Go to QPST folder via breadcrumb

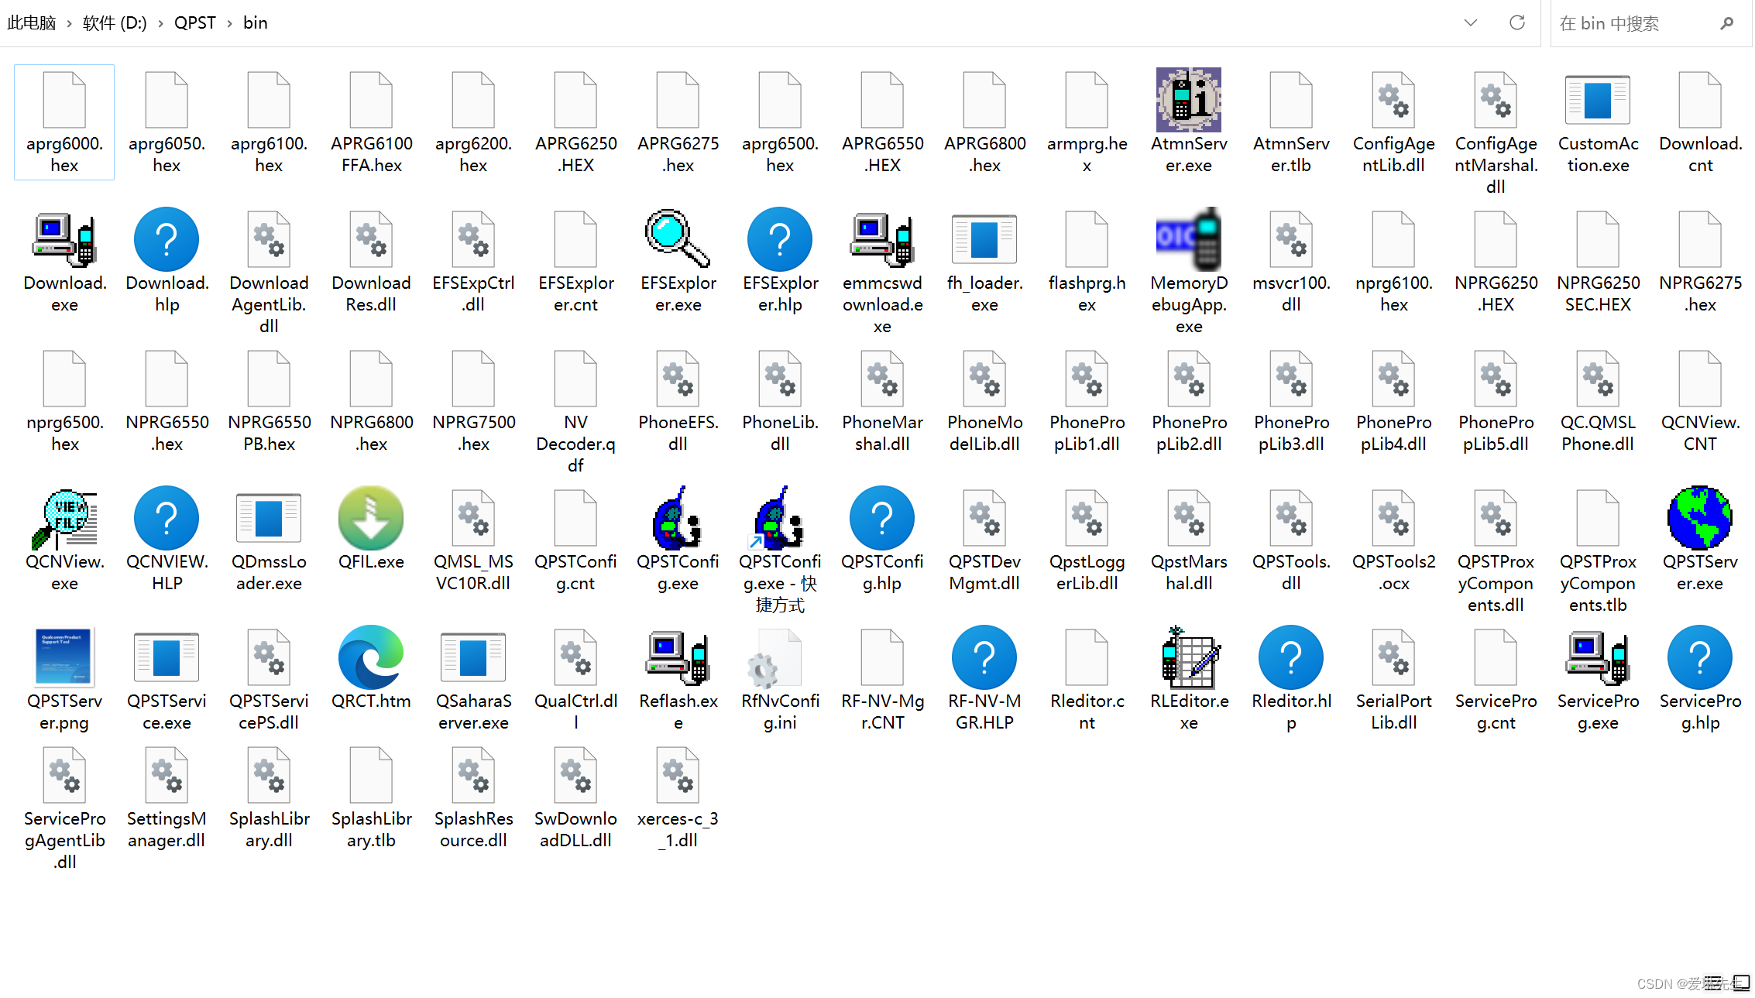[194, 23]
